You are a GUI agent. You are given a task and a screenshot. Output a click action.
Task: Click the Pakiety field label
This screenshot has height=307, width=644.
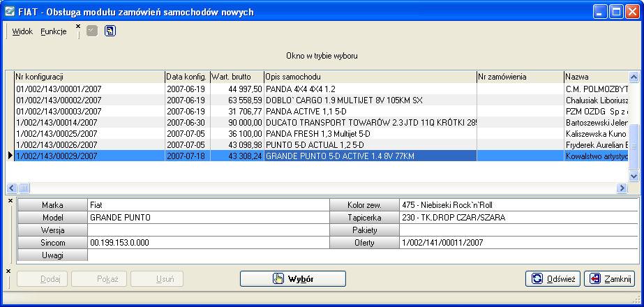point(364,230)
